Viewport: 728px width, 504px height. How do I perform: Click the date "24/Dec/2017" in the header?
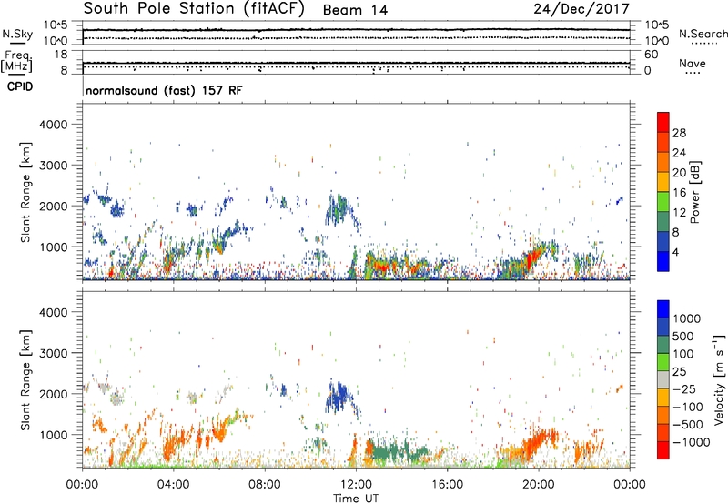(x=581, y=9)
